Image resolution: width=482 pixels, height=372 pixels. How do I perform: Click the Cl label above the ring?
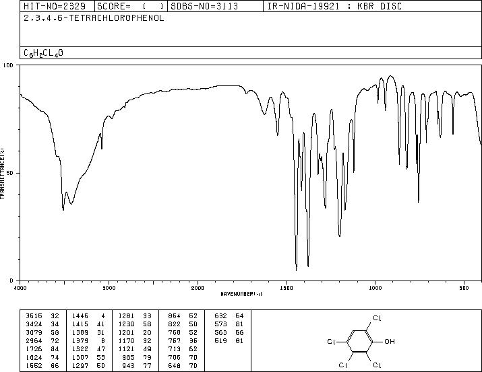click(378, 318)
